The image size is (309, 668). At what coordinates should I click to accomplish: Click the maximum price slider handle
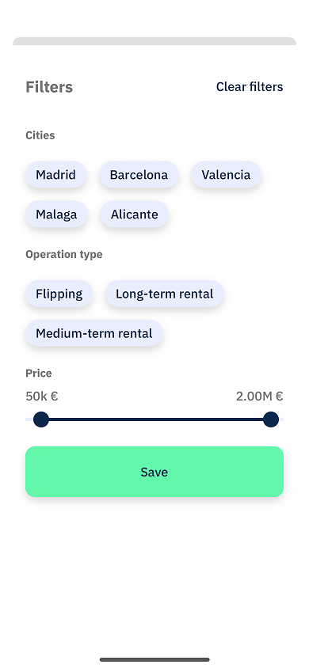271,419
